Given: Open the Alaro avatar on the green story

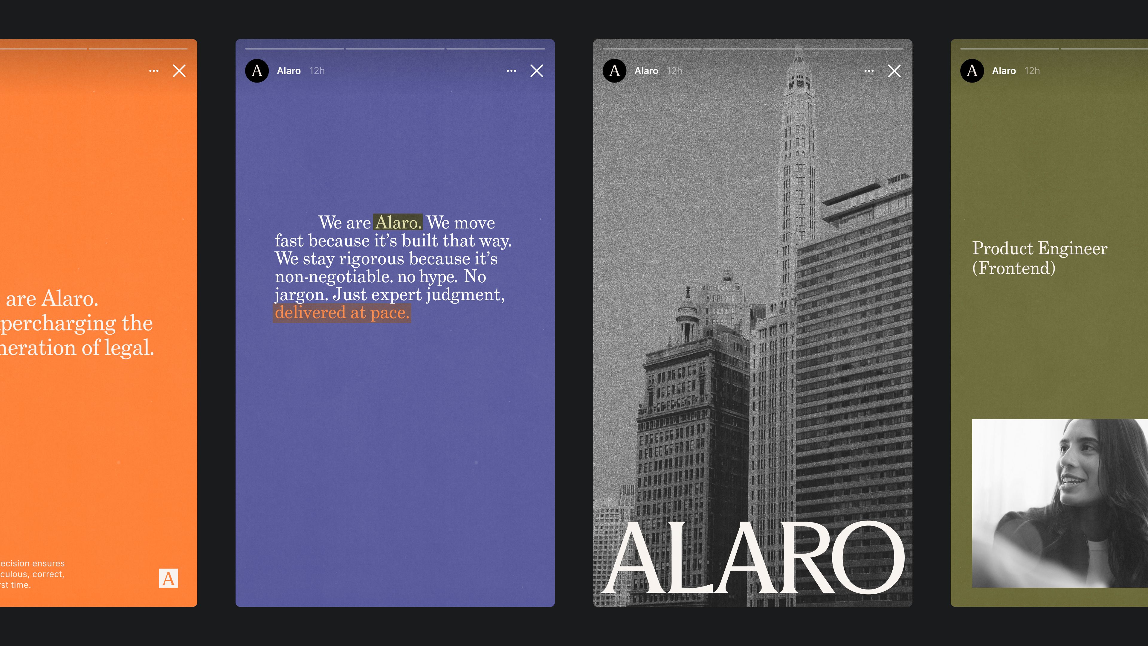Looking at the screenshot, I should pos(972,71).
